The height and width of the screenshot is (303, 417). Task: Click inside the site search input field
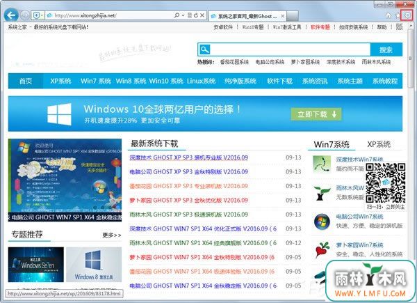tap(291, 49)
